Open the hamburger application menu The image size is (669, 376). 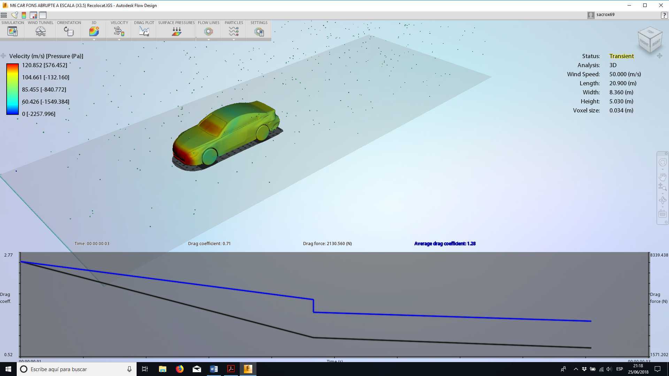point(4,15)
